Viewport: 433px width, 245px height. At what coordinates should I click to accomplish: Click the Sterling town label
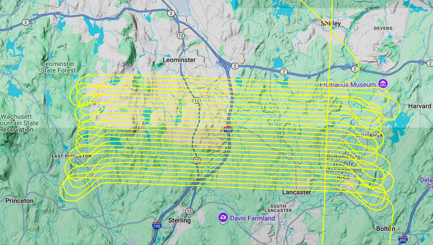point(180,220)
